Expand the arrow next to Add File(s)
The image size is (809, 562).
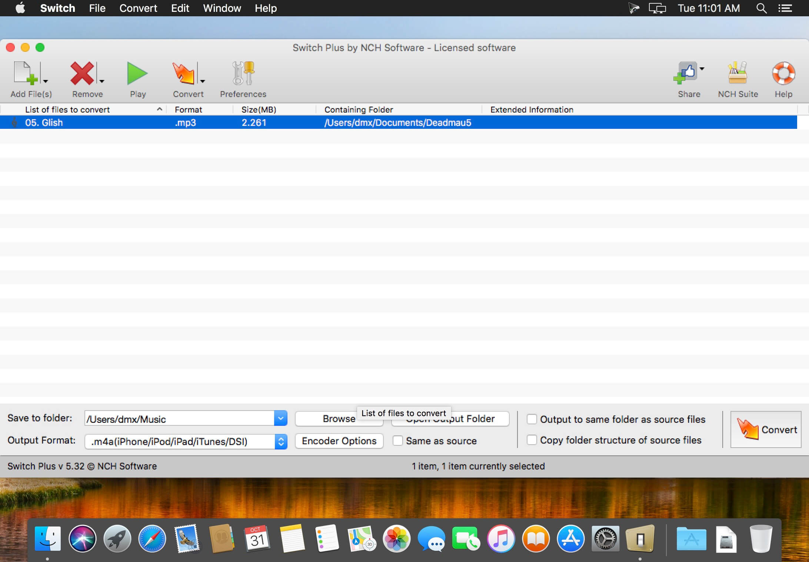(x=46, y=81)
